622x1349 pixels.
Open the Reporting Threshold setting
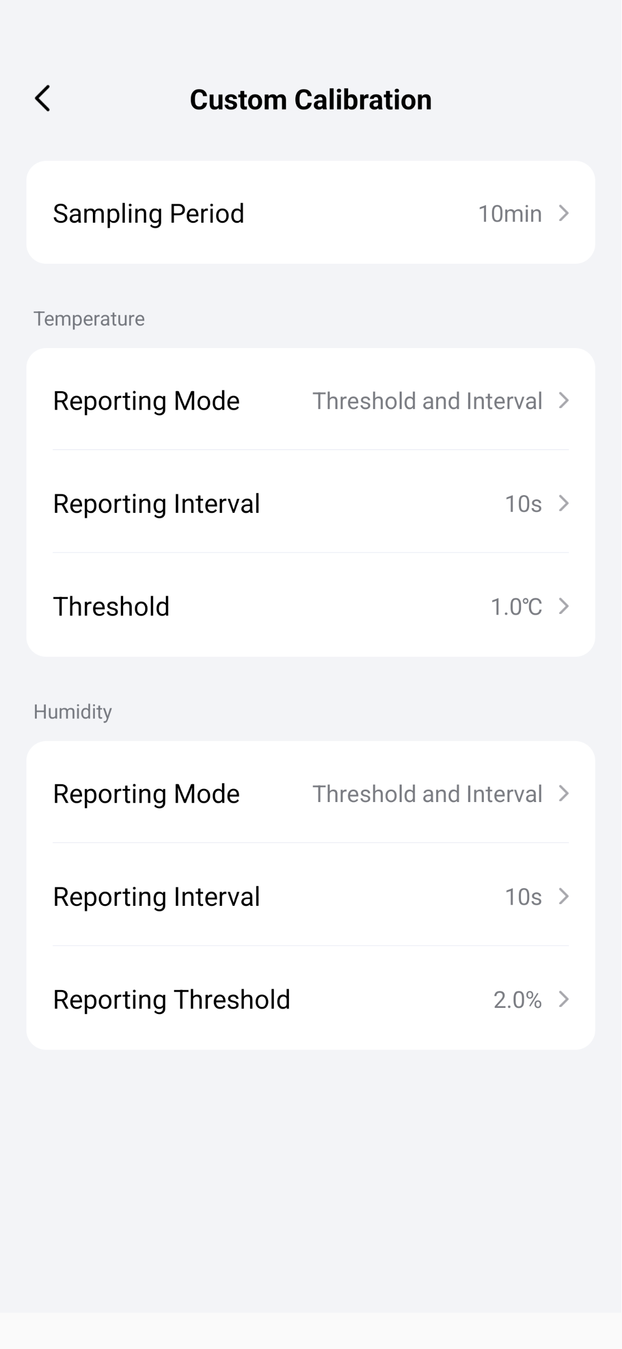(x=172, y=999)
